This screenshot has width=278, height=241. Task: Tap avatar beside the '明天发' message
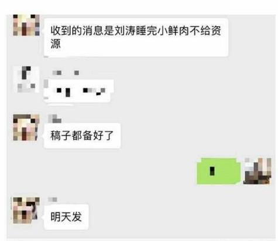tap(26, 210)
